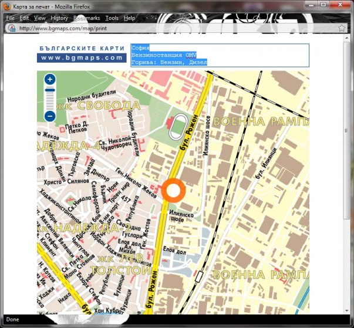The image size is (354, 328).
Task: Click the orange circle location marker
Action: (x=173, y=191)
